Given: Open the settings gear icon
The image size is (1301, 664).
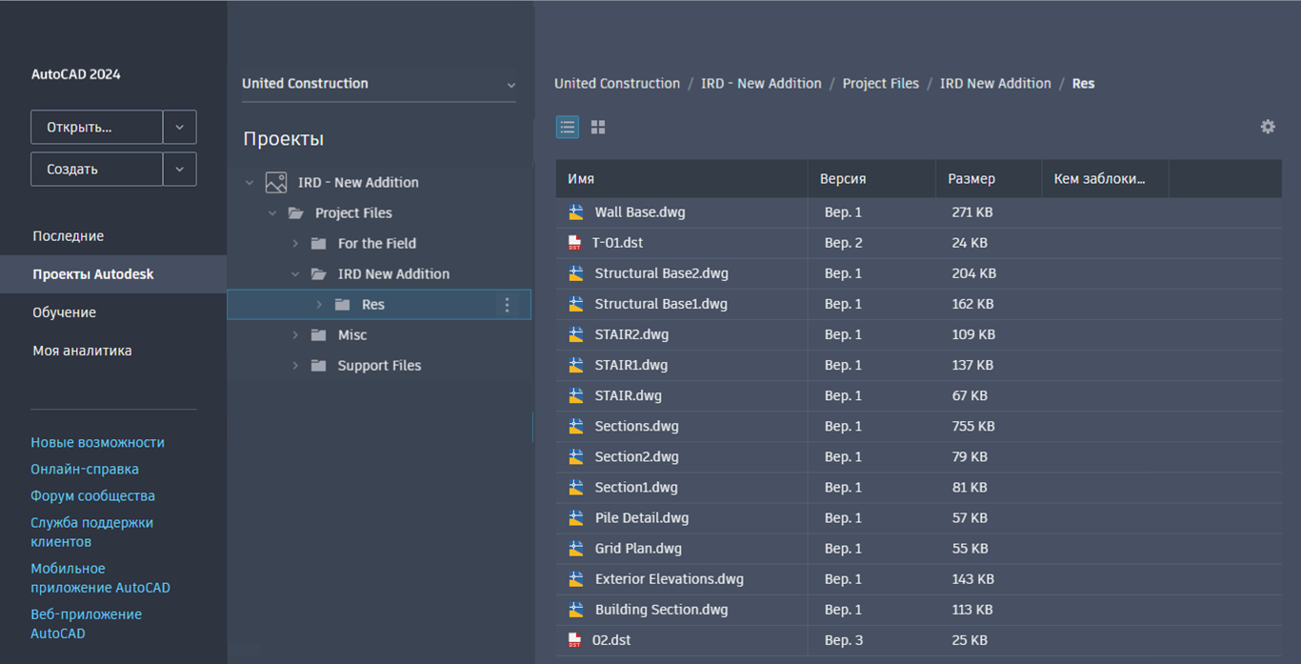Looking at the screenshot, I should pos(1268,127).
